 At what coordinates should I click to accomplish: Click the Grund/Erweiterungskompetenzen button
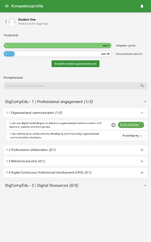click(75, 64)
